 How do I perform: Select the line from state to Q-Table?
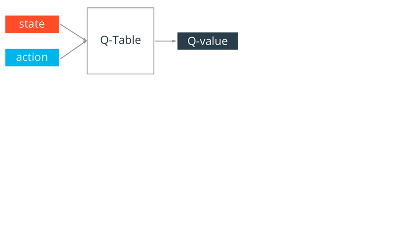pyautogui.click(x=72, y=32)
